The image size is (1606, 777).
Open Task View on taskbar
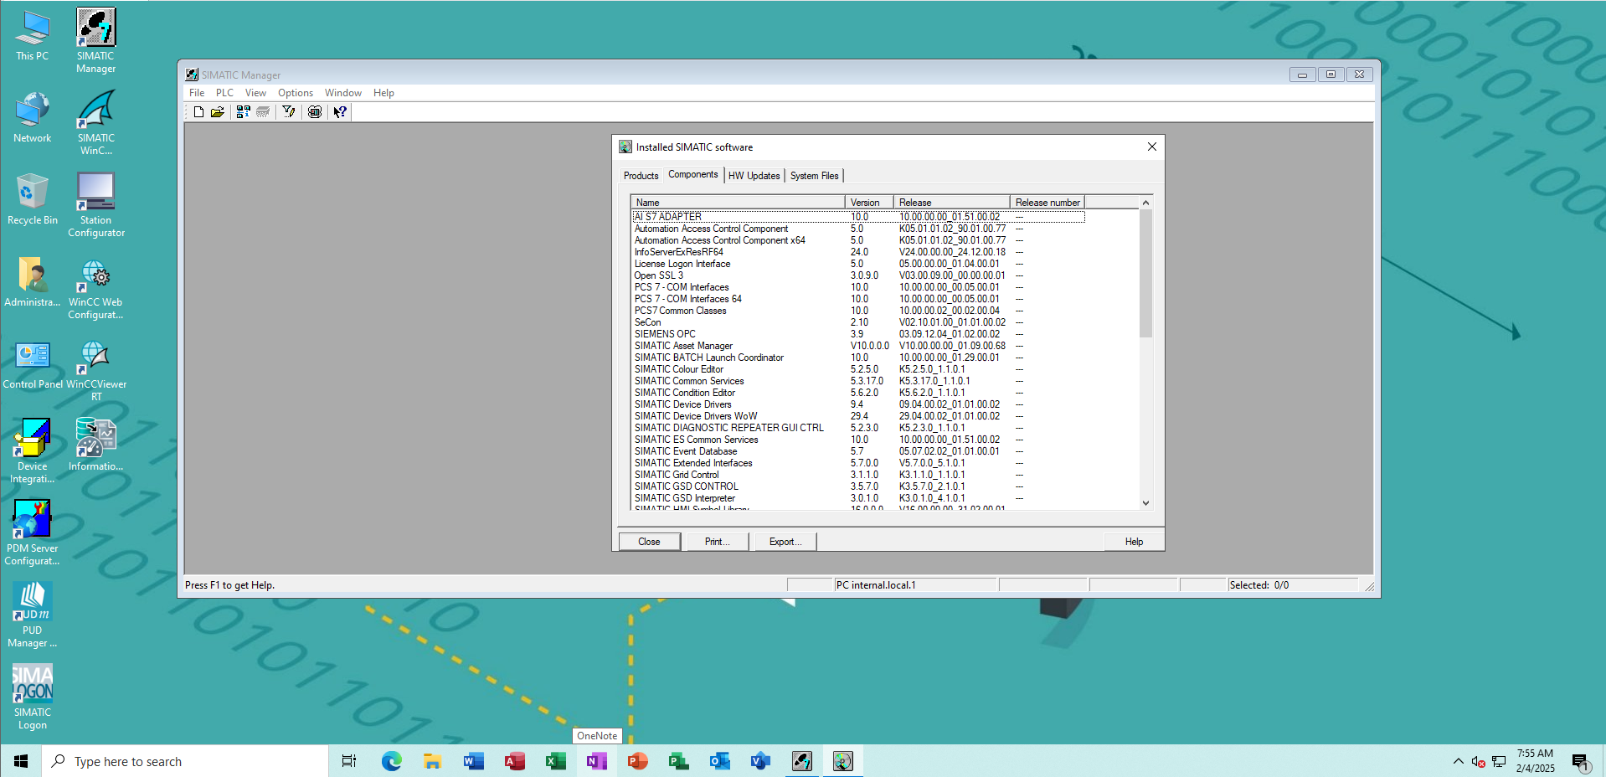point(349,761)
